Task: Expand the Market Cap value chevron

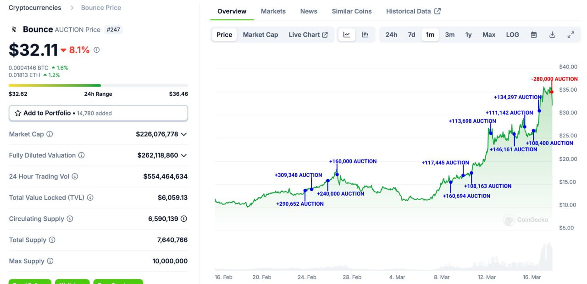Action: pos(184,134)
